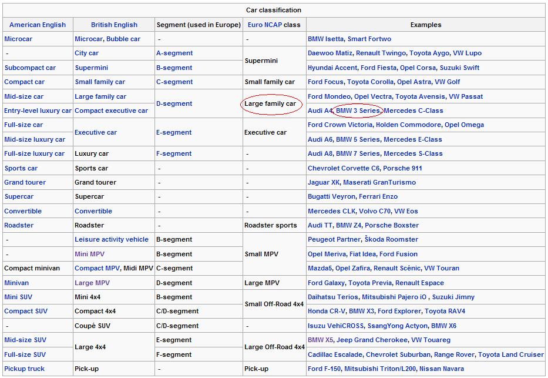Click the Ford Fusion link
This screenshot has width=548, height=378.
pyautogui.click(x=398, y=254)
